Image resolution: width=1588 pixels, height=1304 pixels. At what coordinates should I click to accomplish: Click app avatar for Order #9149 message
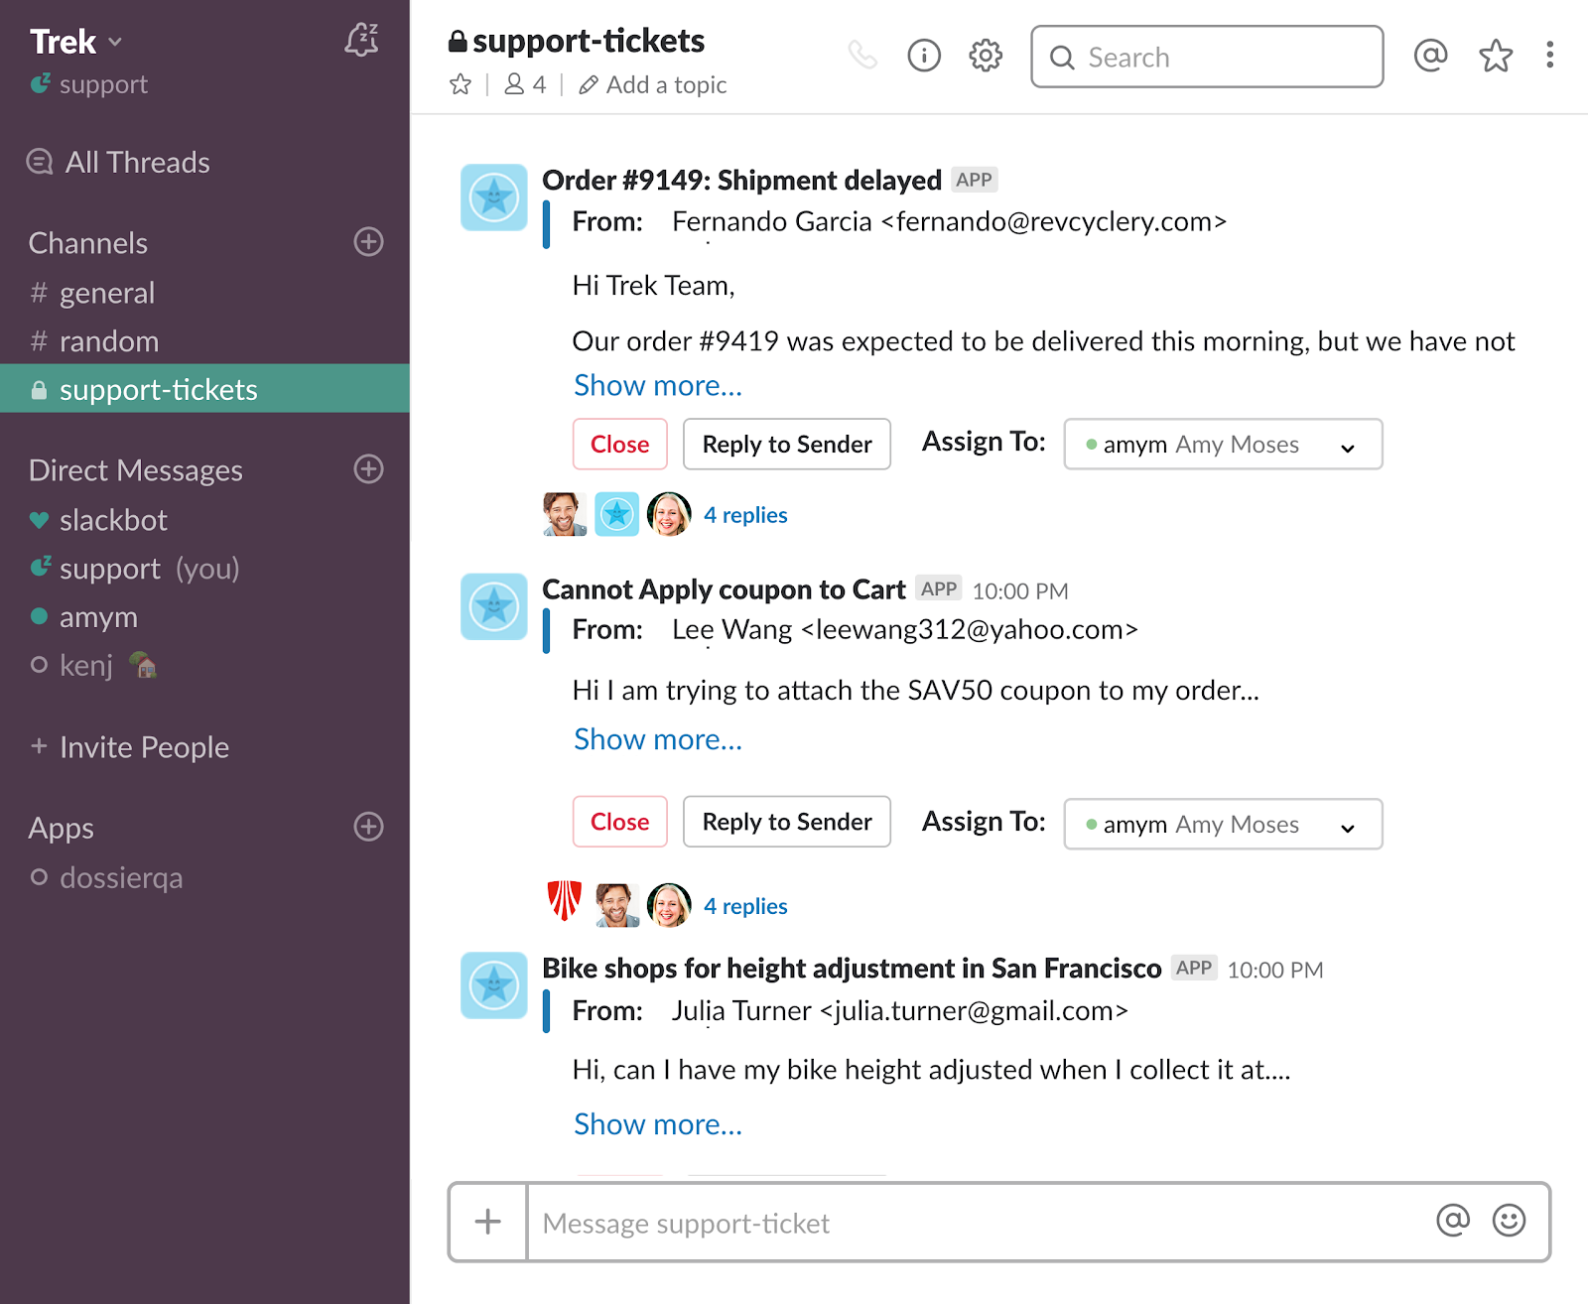tap(494, 197)
